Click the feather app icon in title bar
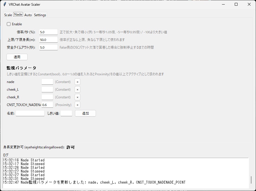 coord(5,4)
